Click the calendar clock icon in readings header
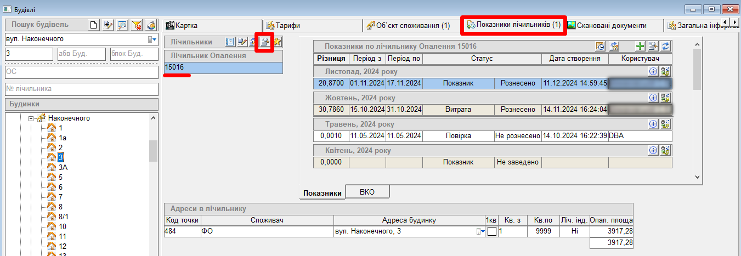This screenshot has height=256, width=741. coord(601,47)
